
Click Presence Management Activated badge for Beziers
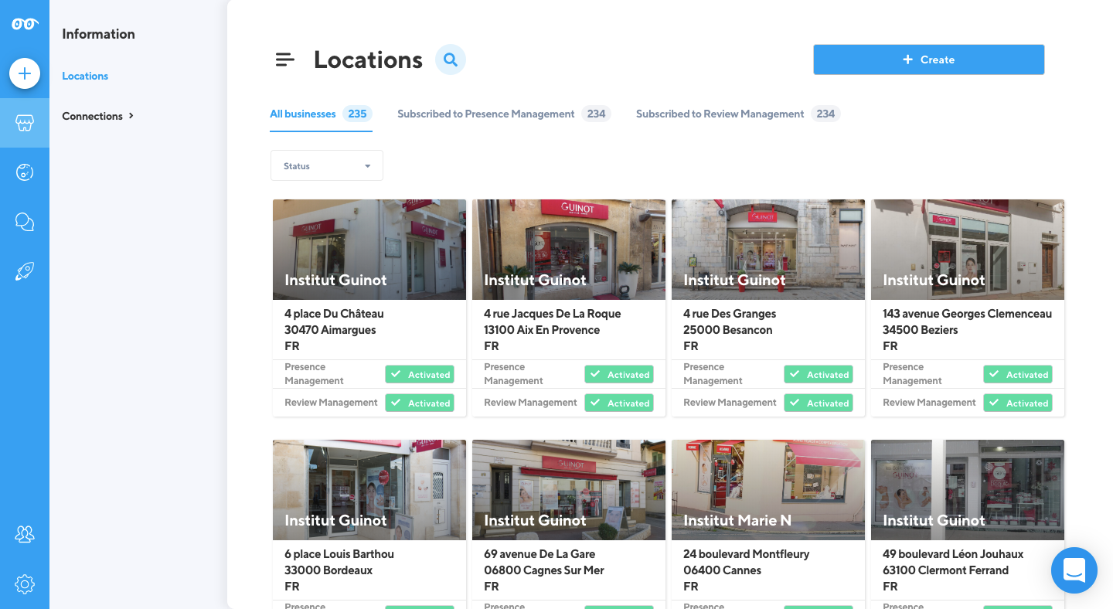(1018, 375)
